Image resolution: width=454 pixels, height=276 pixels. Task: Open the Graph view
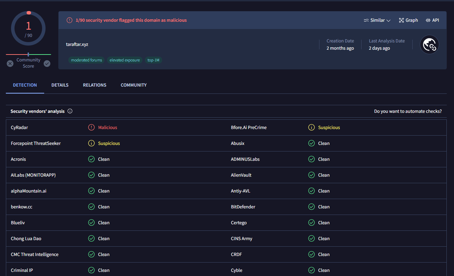(x=408, y=20)
